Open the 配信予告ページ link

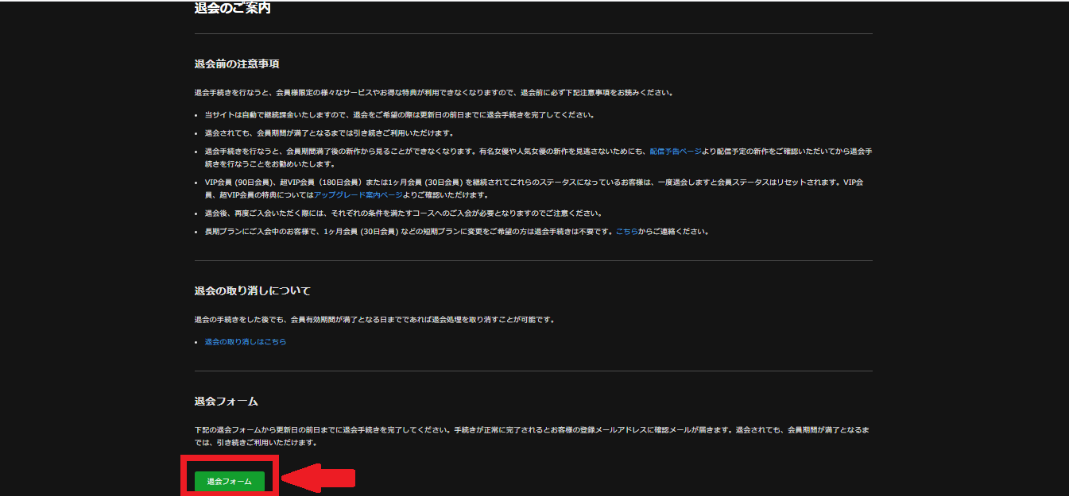[676, 151]
